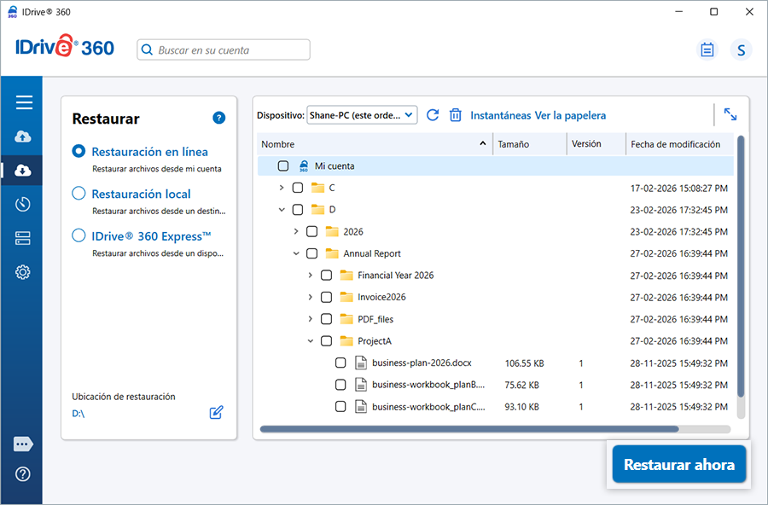
Task: Click the trash bin icon in toolbar
Action: tap(456, 115)
